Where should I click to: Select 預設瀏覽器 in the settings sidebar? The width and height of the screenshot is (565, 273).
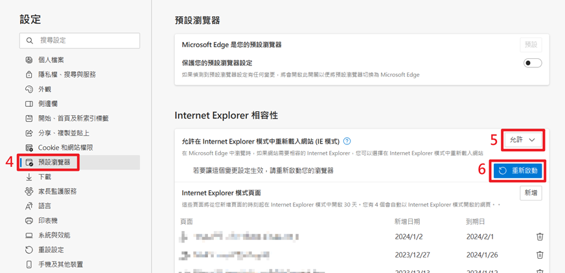[x=54, y=162]
